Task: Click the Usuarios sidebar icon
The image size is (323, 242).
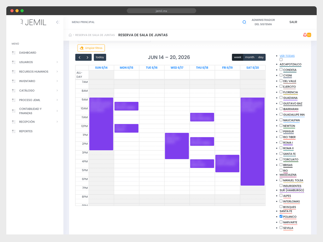Action: (14, 62)
